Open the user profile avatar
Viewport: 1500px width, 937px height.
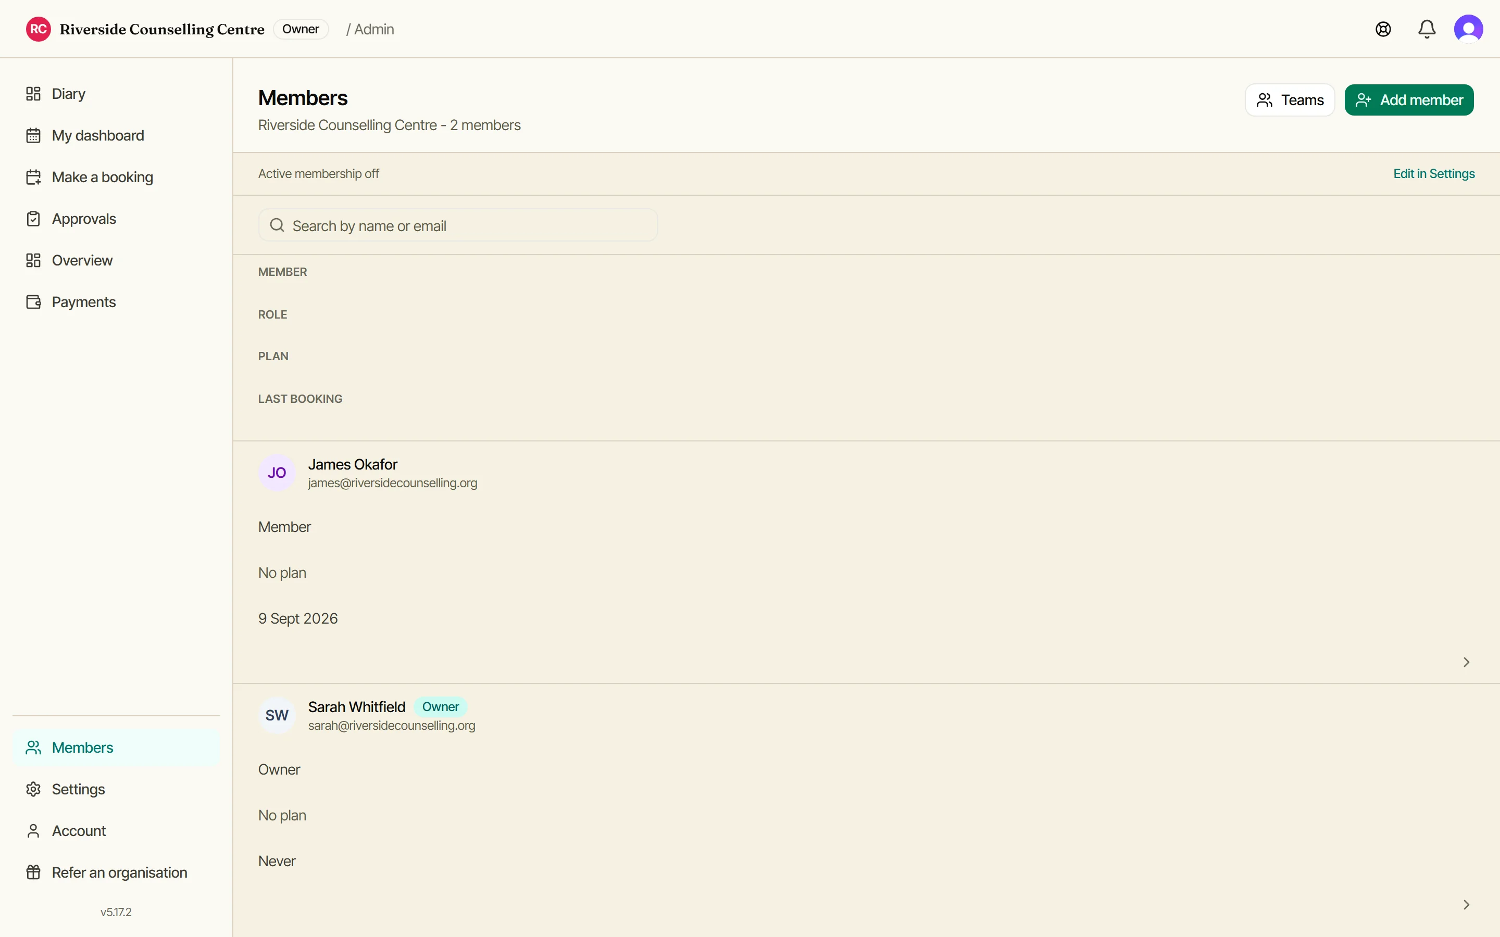coord(1468,29)
